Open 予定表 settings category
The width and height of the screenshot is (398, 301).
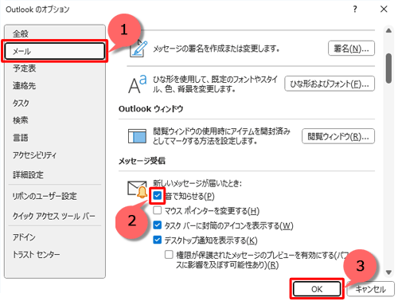click(x=55, y=68)
